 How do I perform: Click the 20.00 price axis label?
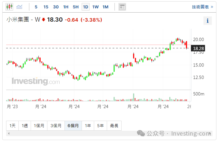click(x=198, y=39)
